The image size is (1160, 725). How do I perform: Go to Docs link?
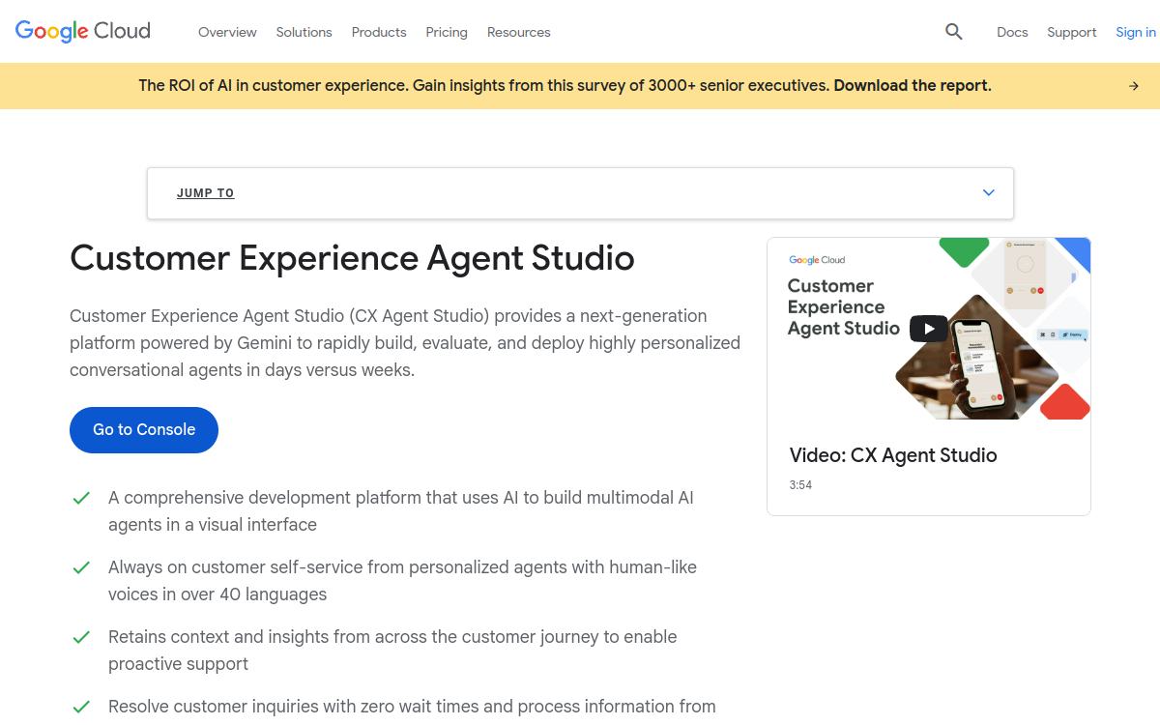point(1012,32)
